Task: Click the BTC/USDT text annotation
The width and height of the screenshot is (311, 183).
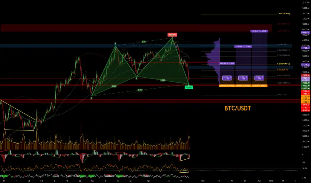Action: pyautogui.click(x=238, y=108)
